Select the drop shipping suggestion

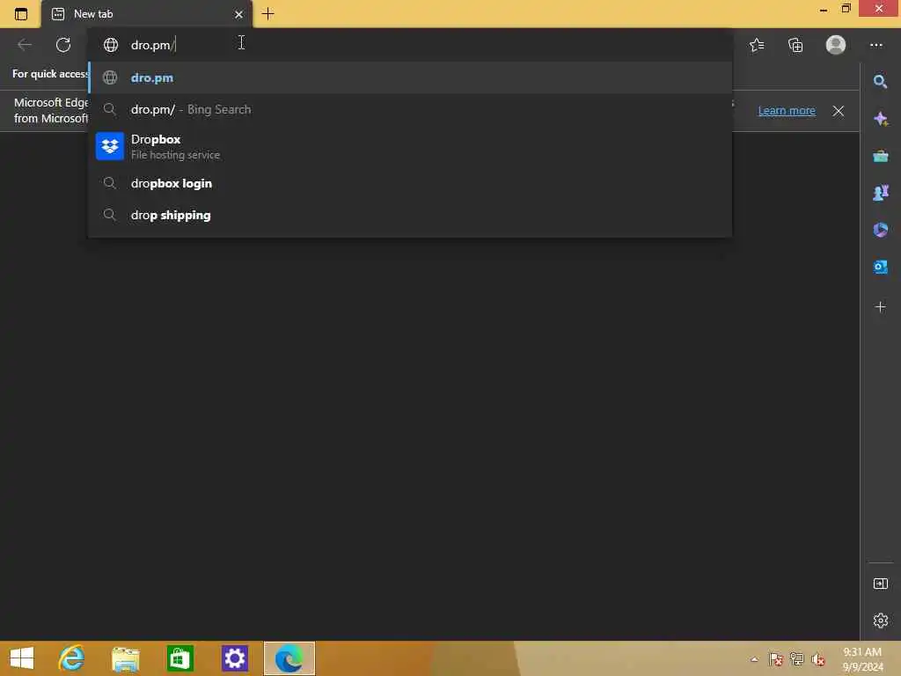tap(410, 215)
